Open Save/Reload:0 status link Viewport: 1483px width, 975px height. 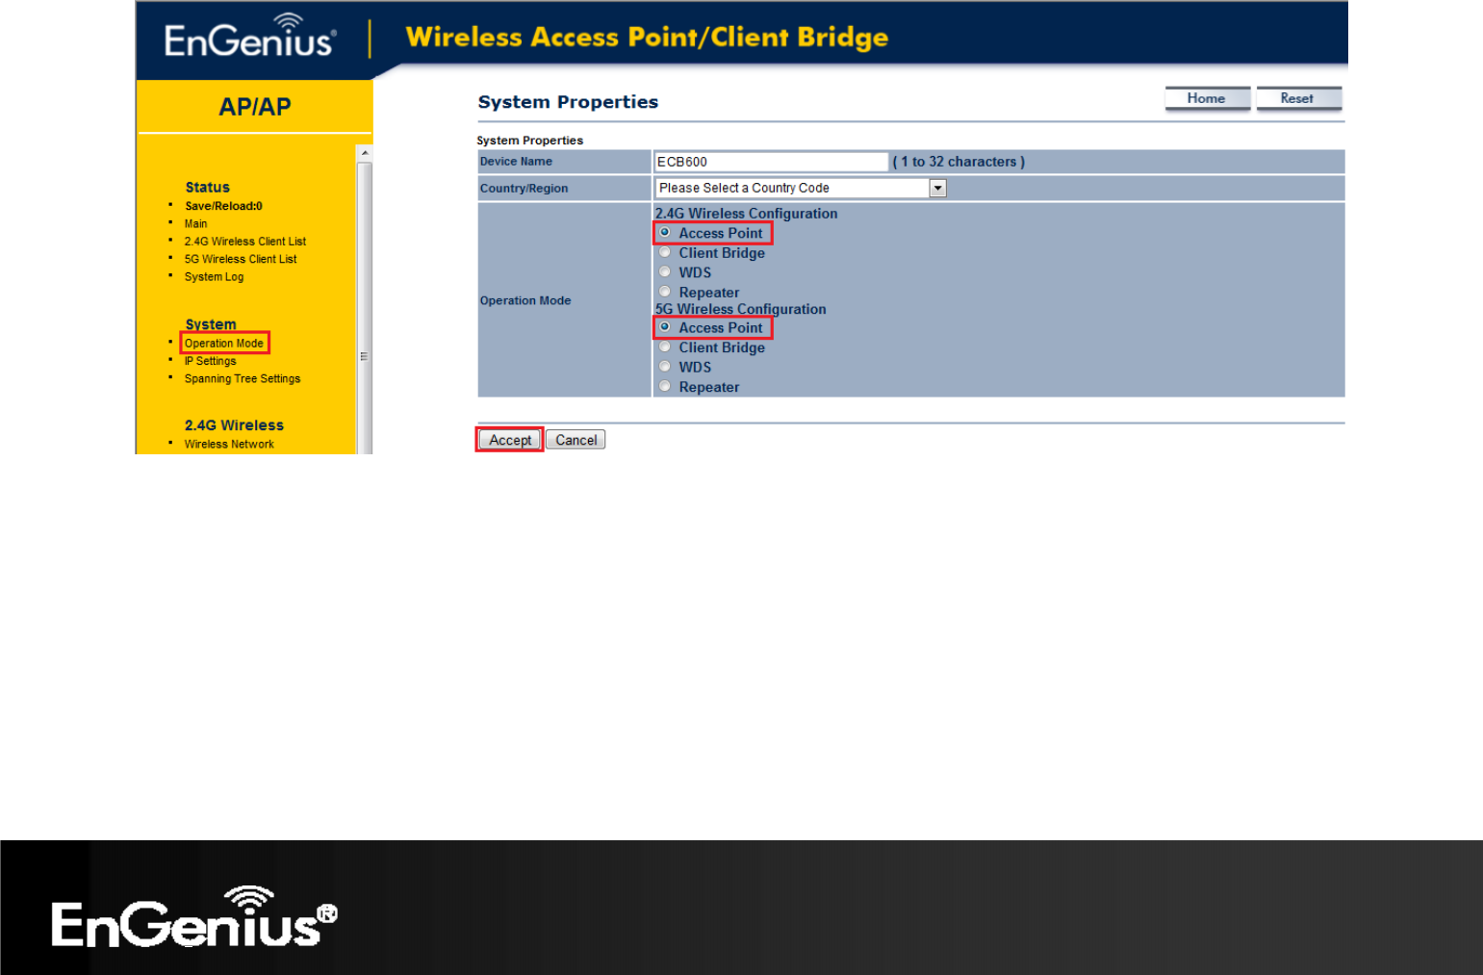(223, 206)
